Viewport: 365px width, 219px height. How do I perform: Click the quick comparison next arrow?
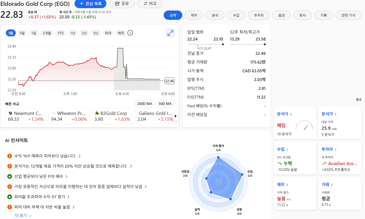[x=176, y=116]
